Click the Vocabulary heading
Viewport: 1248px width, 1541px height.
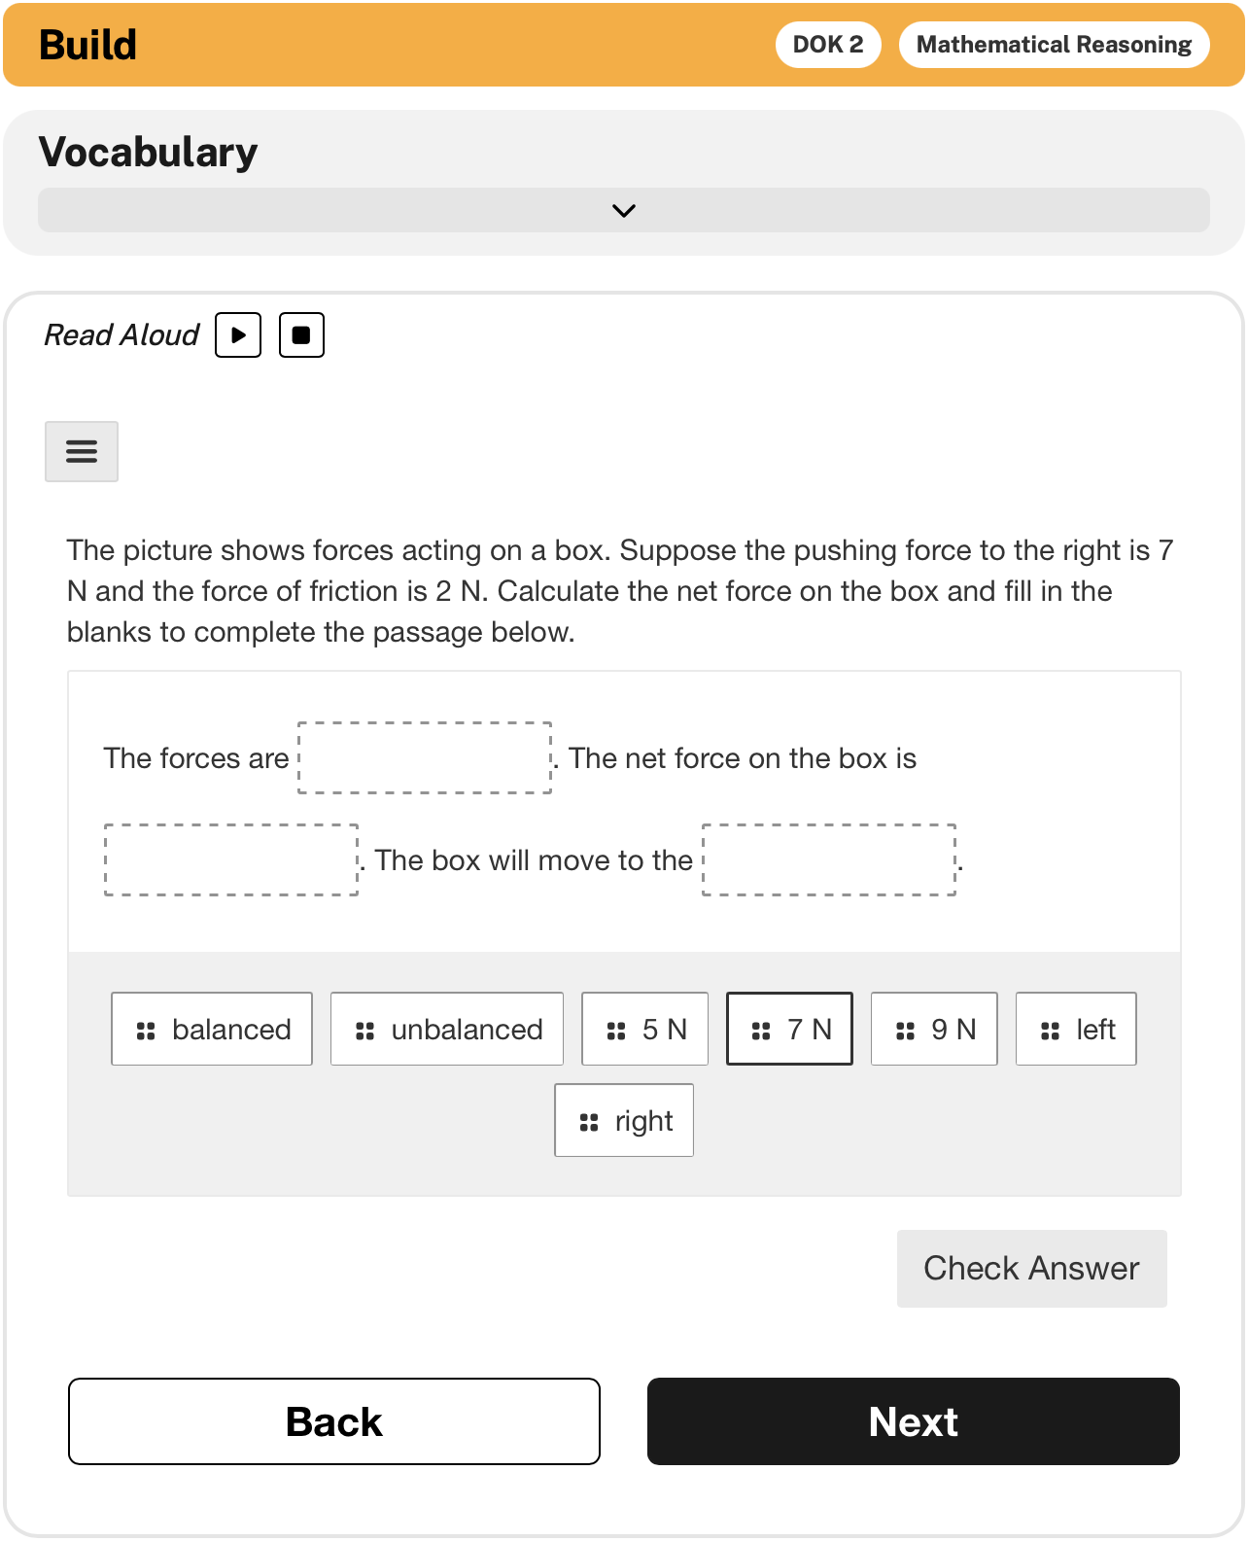(149, 152)
